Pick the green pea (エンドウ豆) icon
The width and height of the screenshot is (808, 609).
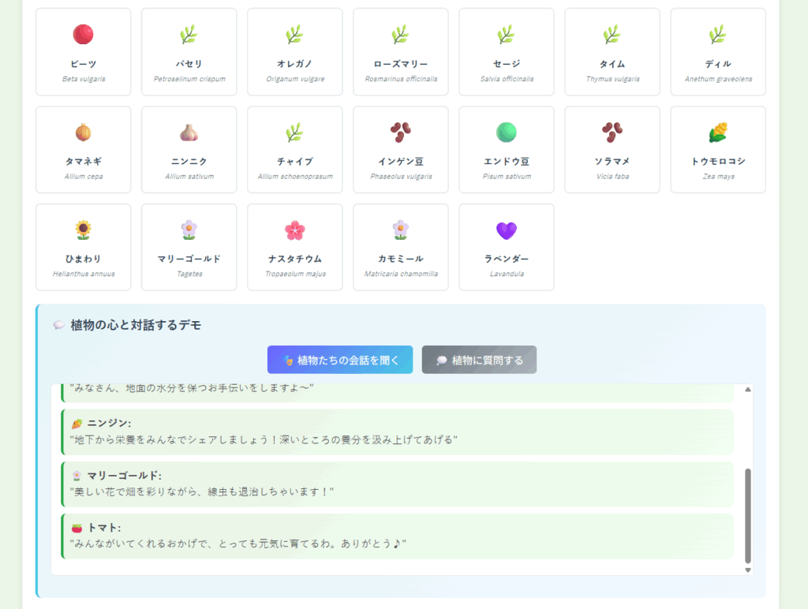tap(506, 132)
